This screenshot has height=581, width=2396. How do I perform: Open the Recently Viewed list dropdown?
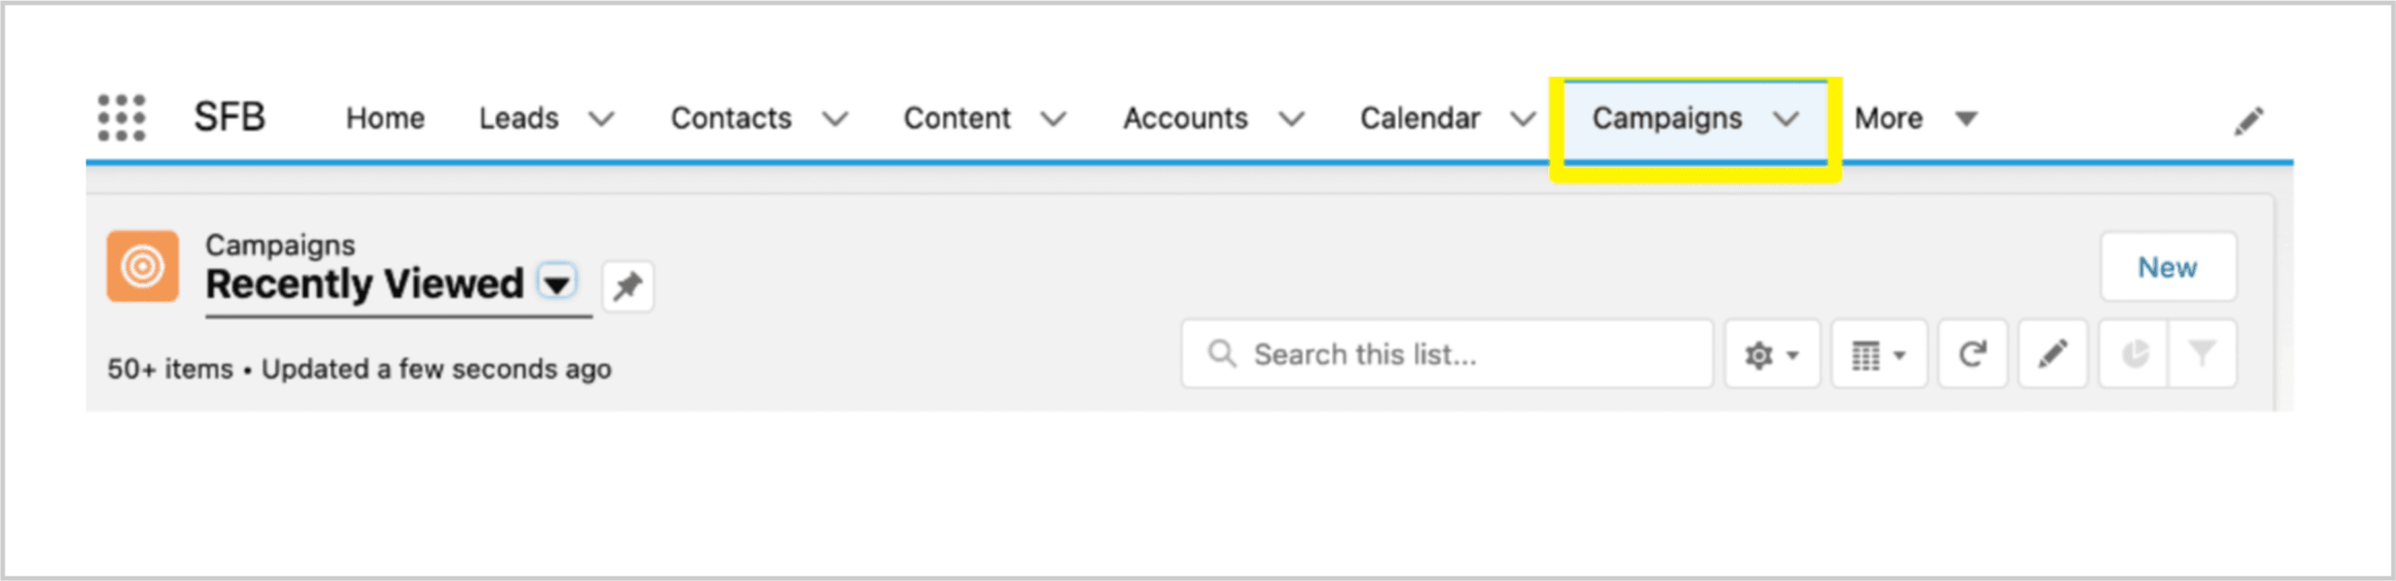pyautogui.click(x=557, y=283)
